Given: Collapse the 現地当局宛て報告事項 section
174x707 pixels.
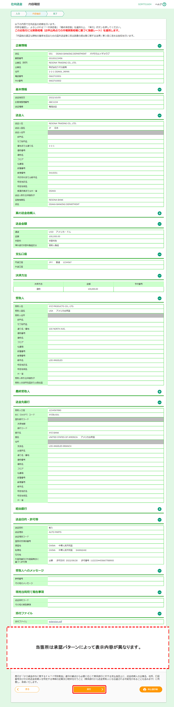Looking at the screenshot, I should pos(159,592).
